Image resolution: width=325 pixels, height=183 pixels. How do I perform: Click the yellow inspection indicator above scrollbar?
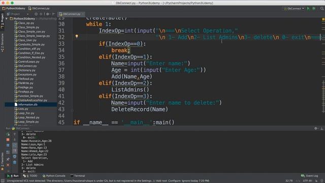coord(323,19)
